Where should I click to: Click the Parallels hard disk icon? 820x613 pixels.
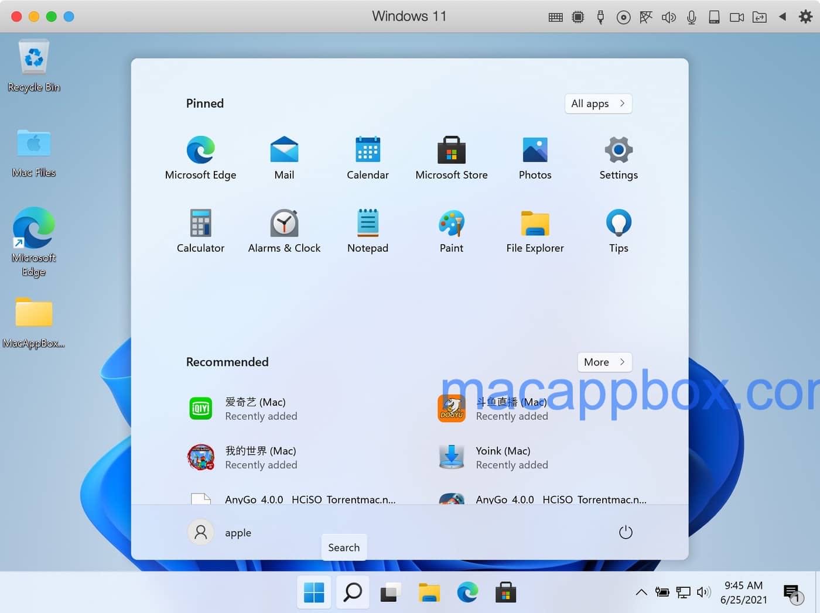[714, 17]
